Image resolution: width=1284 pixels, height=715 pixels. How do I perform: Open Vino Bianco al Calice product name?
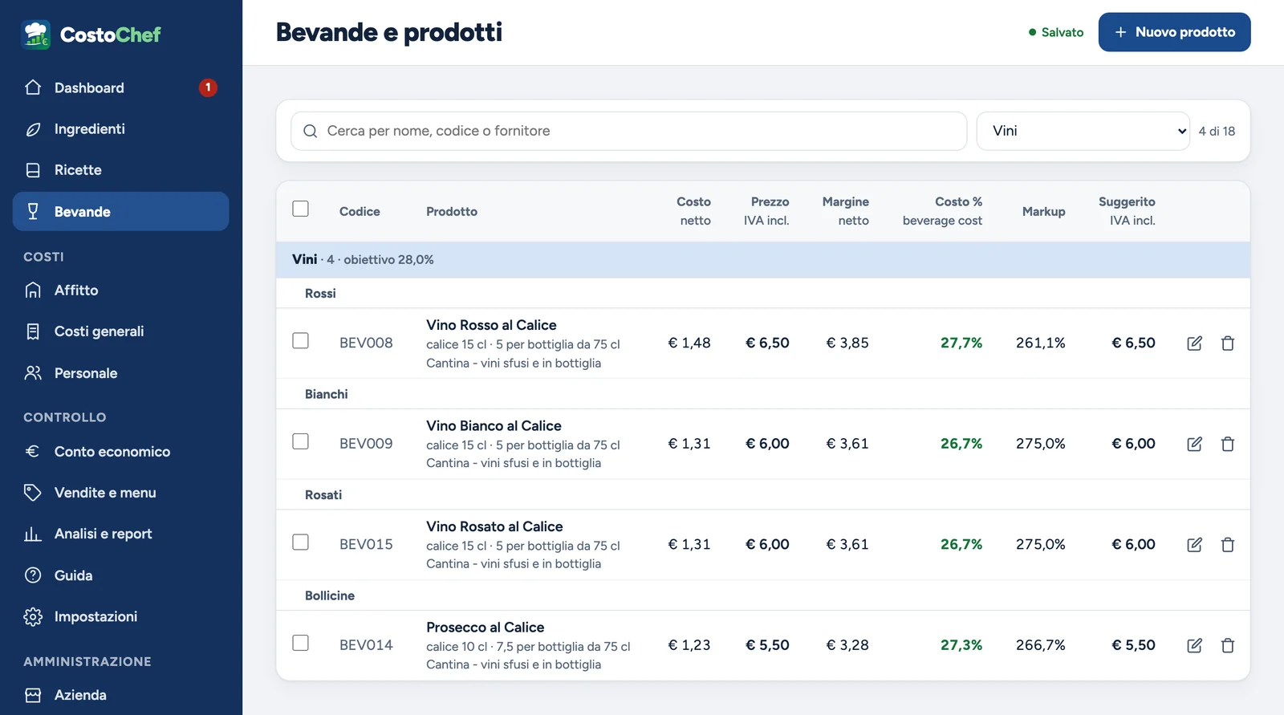(x=494, y=426)
